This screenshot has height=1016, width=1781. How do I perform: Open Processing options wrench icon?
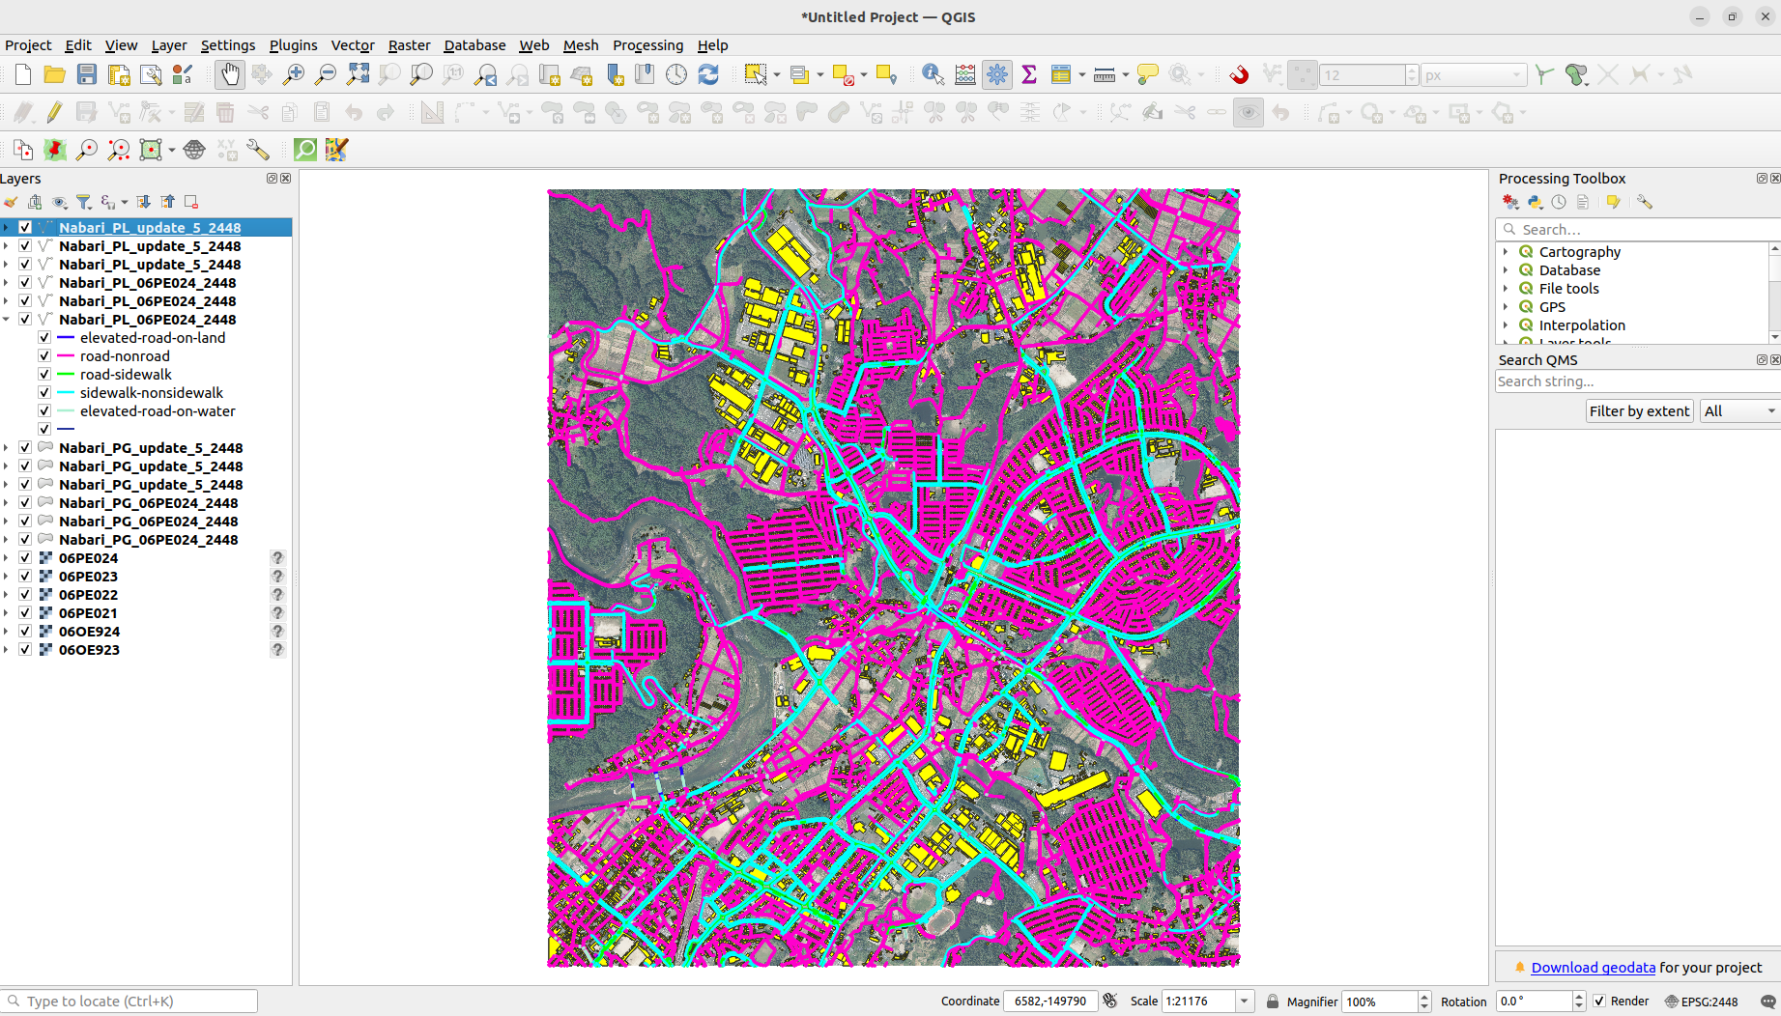pos(1645,202)
